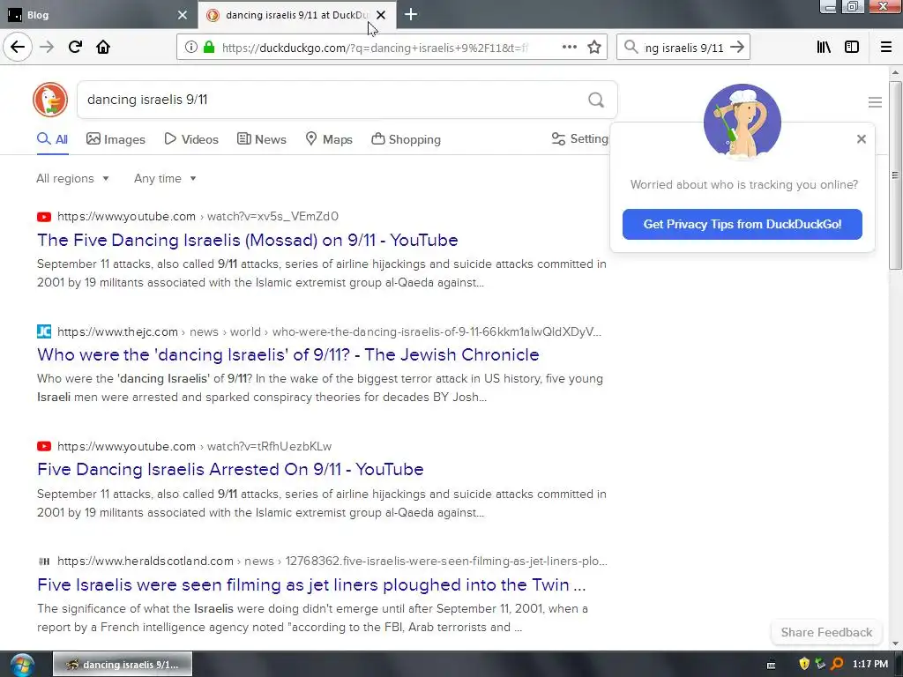The image size is (903, 677).
Task: Open the browser home page
Action: [103, 47]
